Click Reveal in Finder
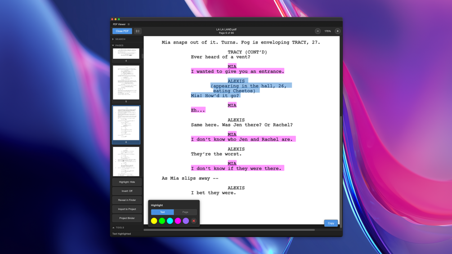 (x=127, y=200)
